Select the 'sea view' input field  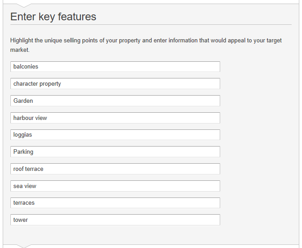[x=115, y=186]
